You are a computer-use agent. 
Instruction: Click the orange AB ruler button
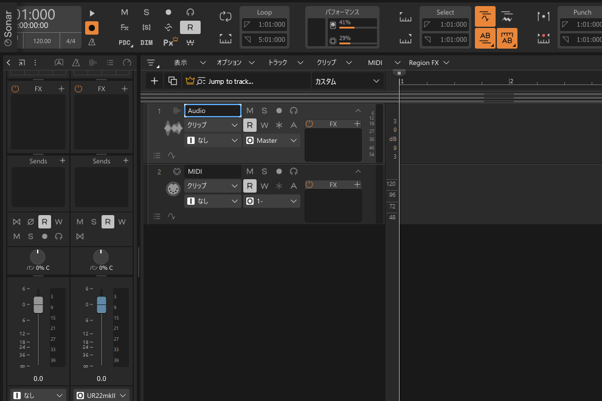507,38
